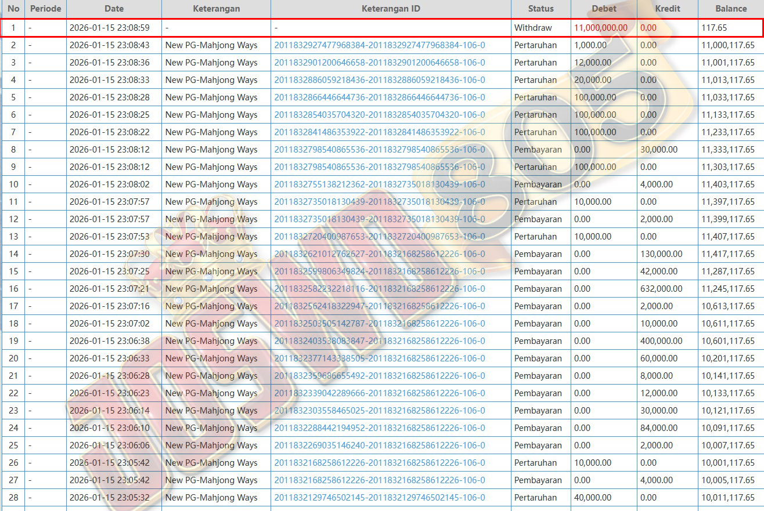Click the Balance column header

click(731, 9)
